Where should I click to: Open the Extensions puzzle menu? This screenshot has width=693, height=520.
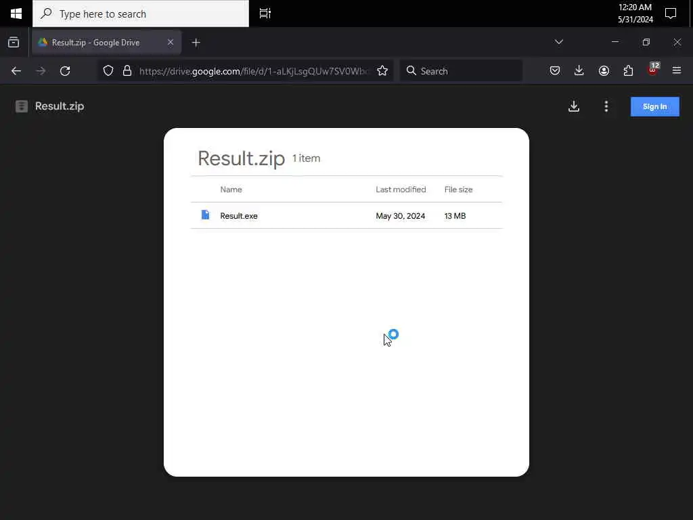[x=628, y=70]
